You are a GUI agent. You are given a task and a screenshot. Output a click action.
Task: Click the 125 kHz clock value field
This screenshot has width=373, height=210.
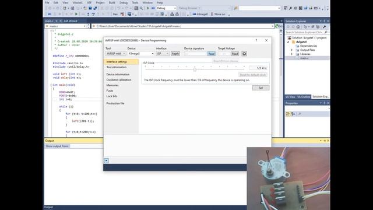coord(258,68)
